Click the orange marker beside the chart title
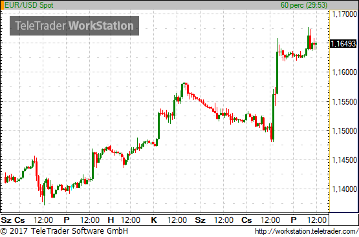The image size is (359, 237). click(3, 5)
